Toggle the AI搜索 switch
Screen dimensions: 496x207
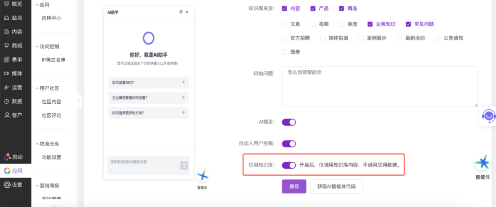(x=289, y=122)
